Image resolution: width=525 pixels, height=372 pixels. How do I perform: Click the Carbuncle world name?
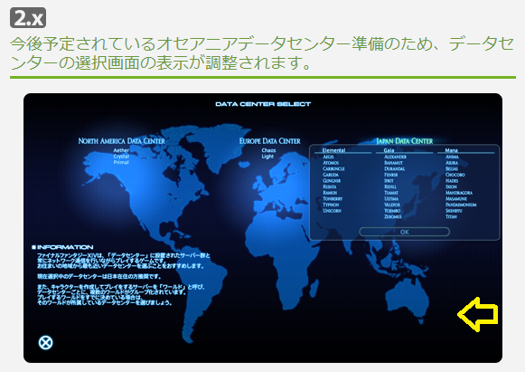333,168
